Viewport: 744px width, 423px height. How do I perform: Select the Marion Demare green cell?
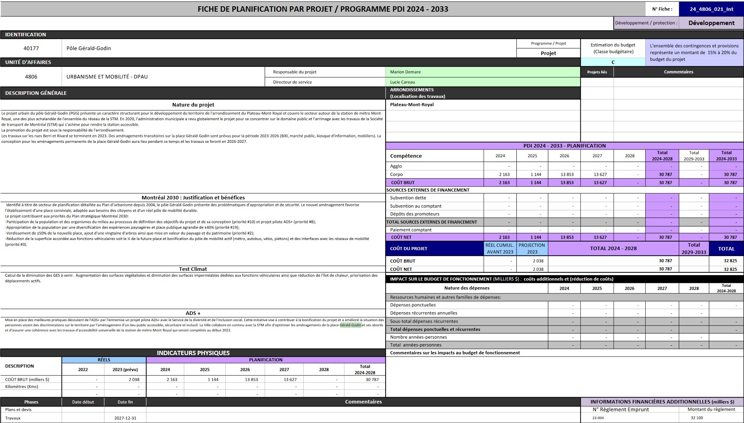[x=483, y=72]
